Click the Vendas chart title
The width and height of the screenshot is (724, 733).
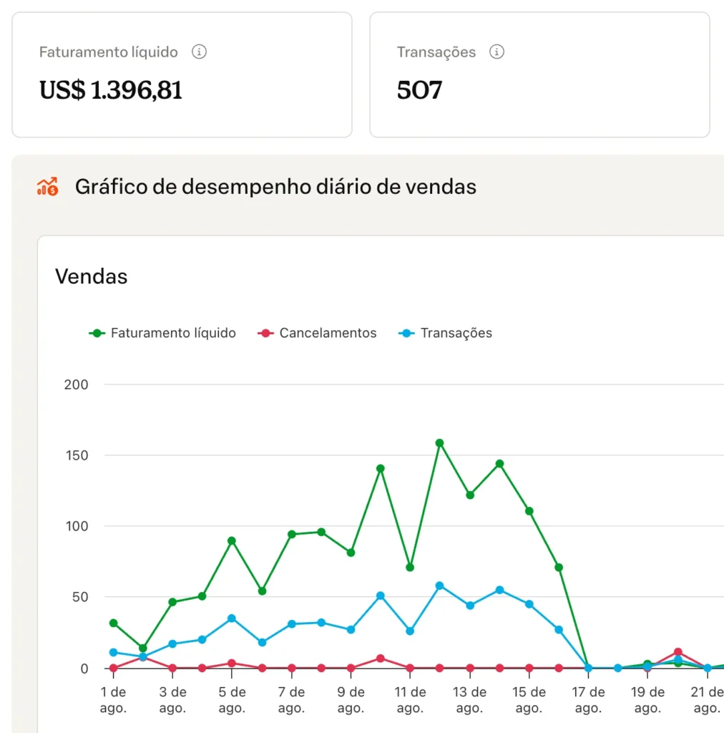point(91,276)
